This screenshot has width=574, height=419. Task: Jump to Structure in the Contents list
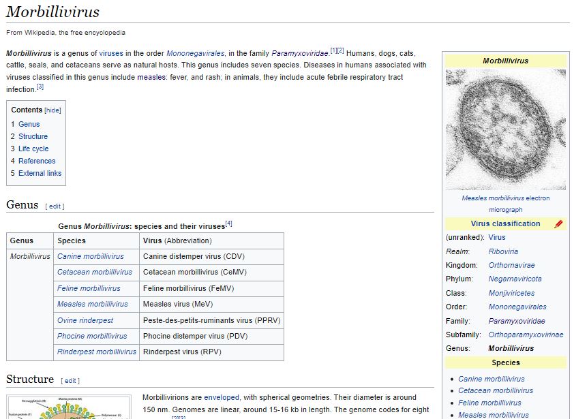coord(33,136)
